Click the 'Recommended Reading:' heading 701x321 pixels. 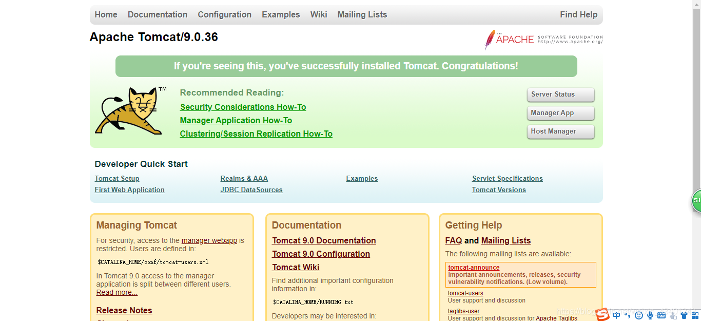(x=232, y=92)
